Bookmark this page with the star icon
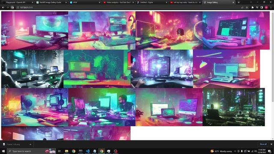274x154 pixels. pos(247,8)
